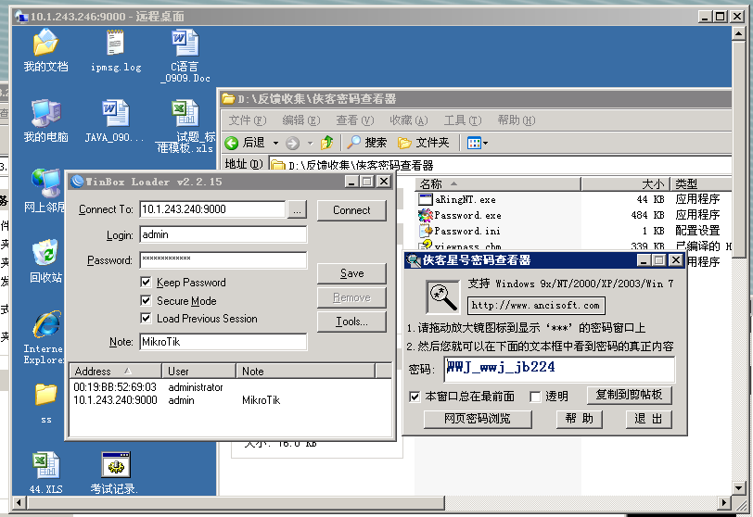Click the 文件夹 folders toolbar button
The width and height of the screenshot is (753, 517).
pyautogui.click(x=424, y=143)
